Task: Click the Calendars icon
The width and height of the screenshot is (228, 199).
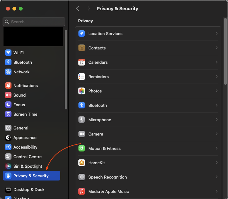Action: (x=82, y=62)
